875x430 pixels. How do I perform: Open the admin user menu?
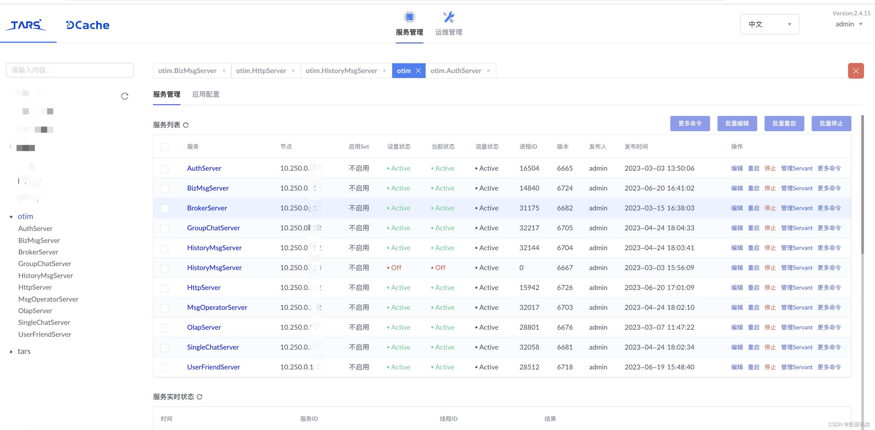849,24
